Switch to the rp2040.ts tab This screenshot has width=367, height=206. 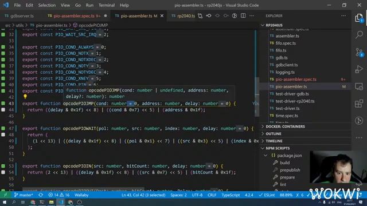click(186, 16)
